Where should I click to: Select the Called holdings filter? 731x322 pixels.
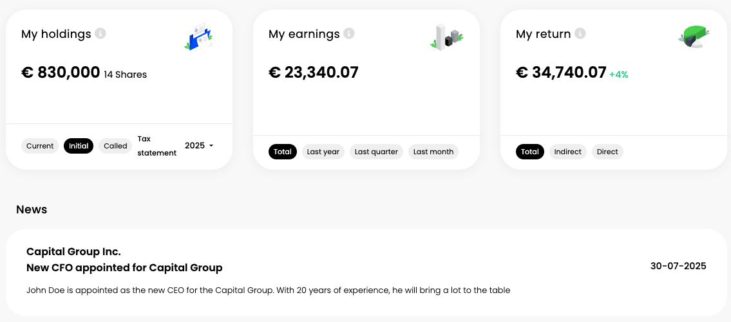tap(115, 146)
